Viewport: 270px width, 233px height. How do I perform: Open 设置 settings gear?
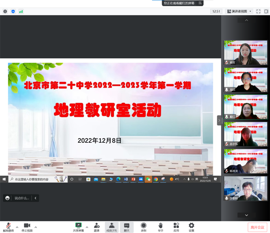(191, 227)
